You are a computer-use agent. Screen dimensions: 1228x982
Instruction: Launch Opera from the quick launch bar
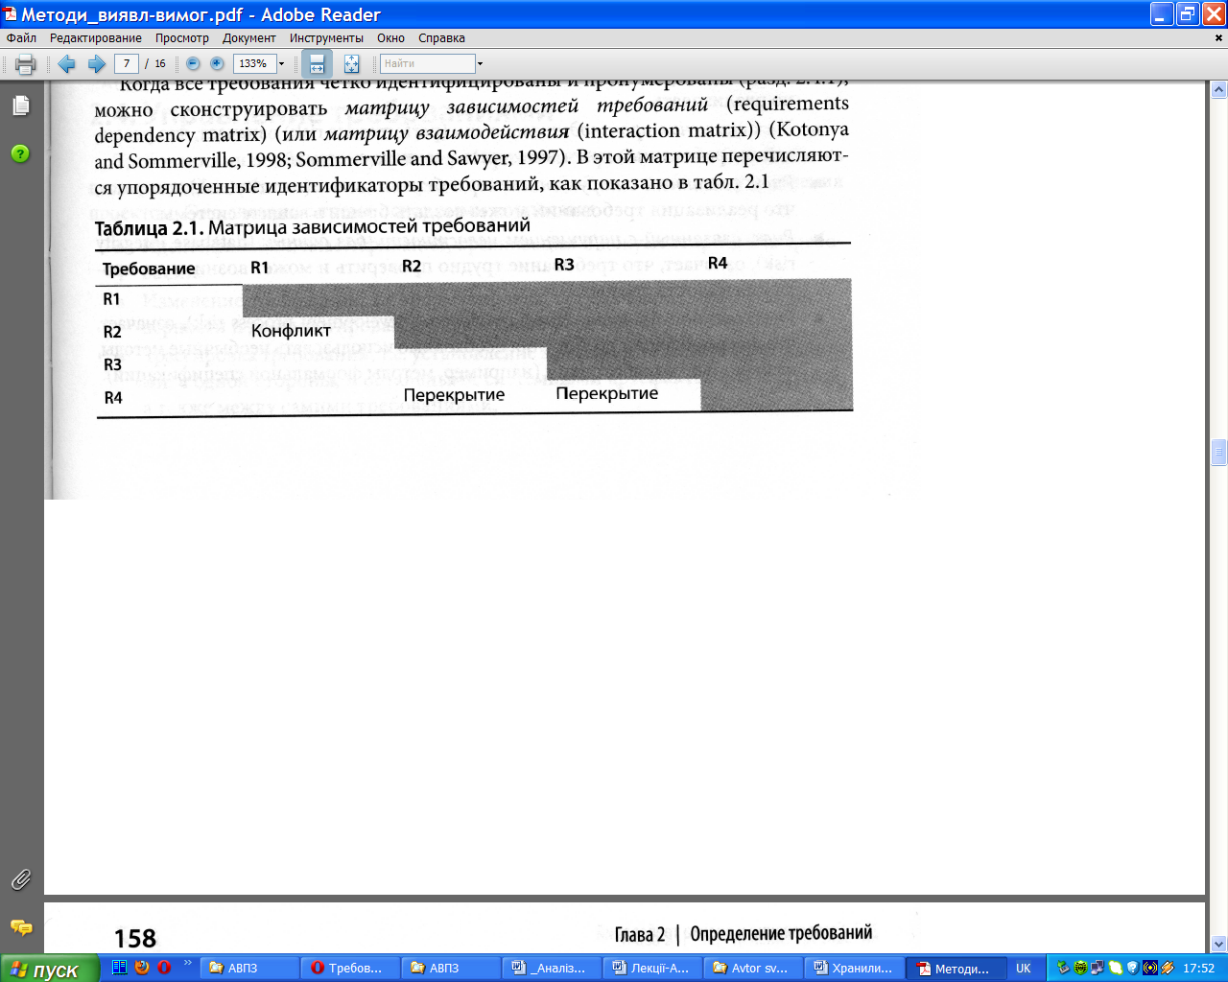tap(164, 968)
